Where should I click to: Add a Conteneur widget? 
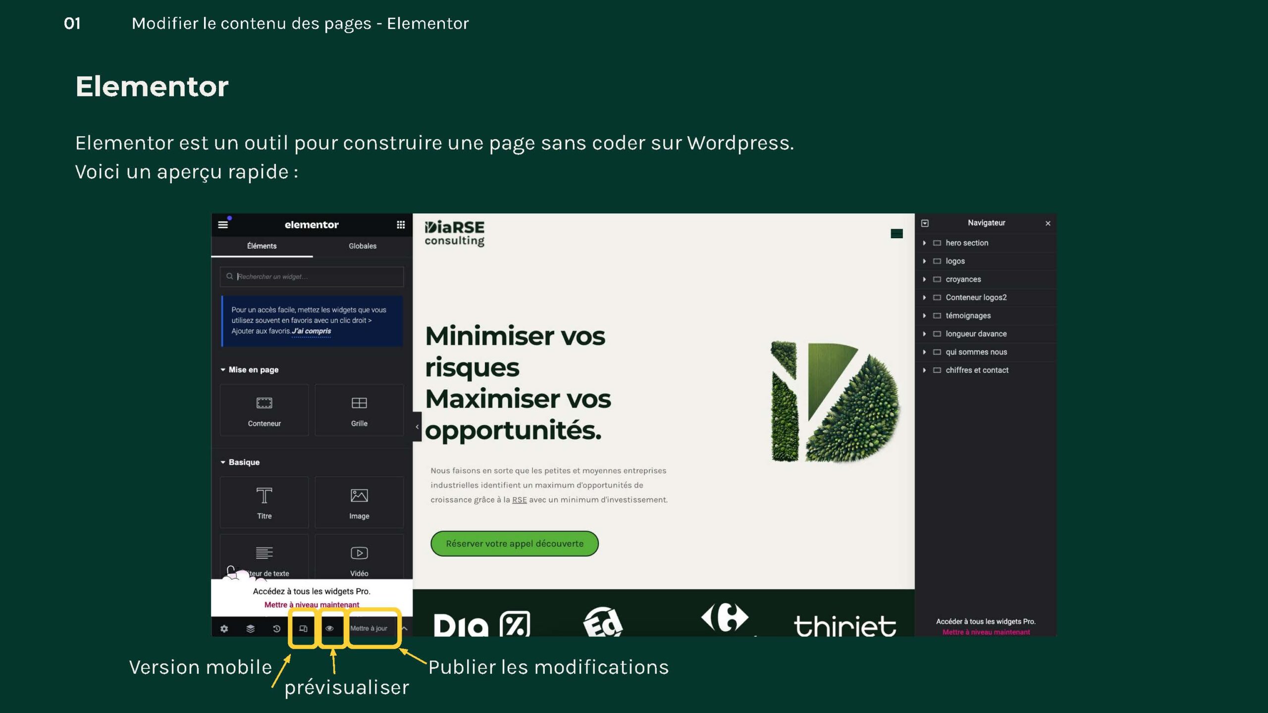(x=264, y=410)
